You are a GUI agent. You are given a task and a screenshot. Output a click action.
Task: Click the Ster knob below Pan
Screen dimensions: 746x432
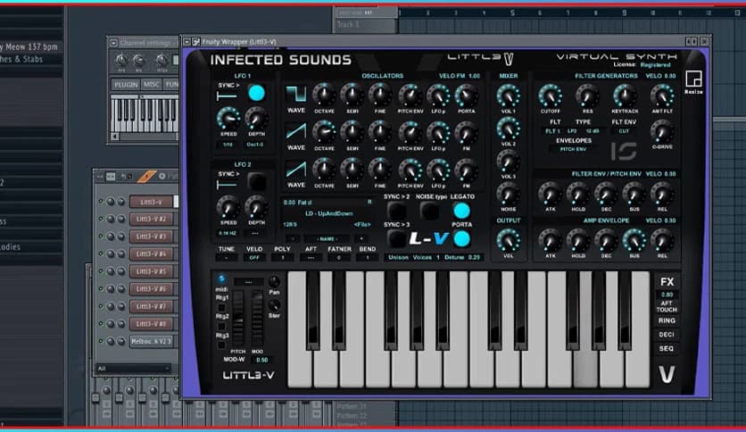[274, 305]
